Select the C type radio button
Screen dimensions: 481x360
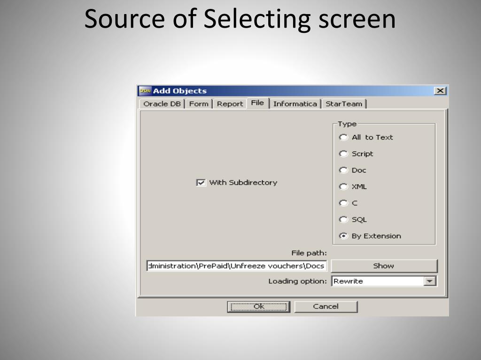click(344, 203)
